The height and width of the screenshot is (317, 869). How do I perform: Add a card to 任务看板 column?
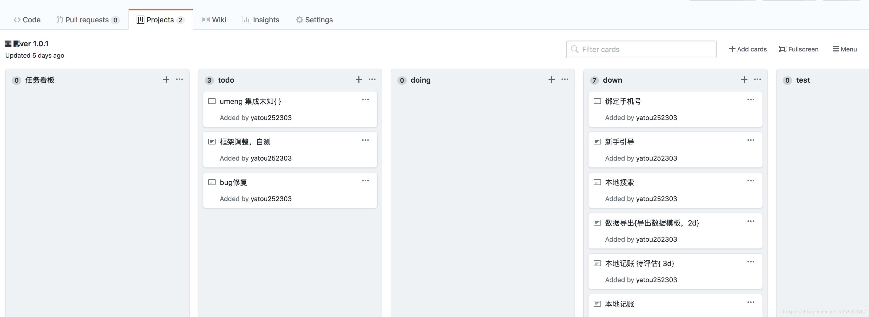tap(166, 80)
